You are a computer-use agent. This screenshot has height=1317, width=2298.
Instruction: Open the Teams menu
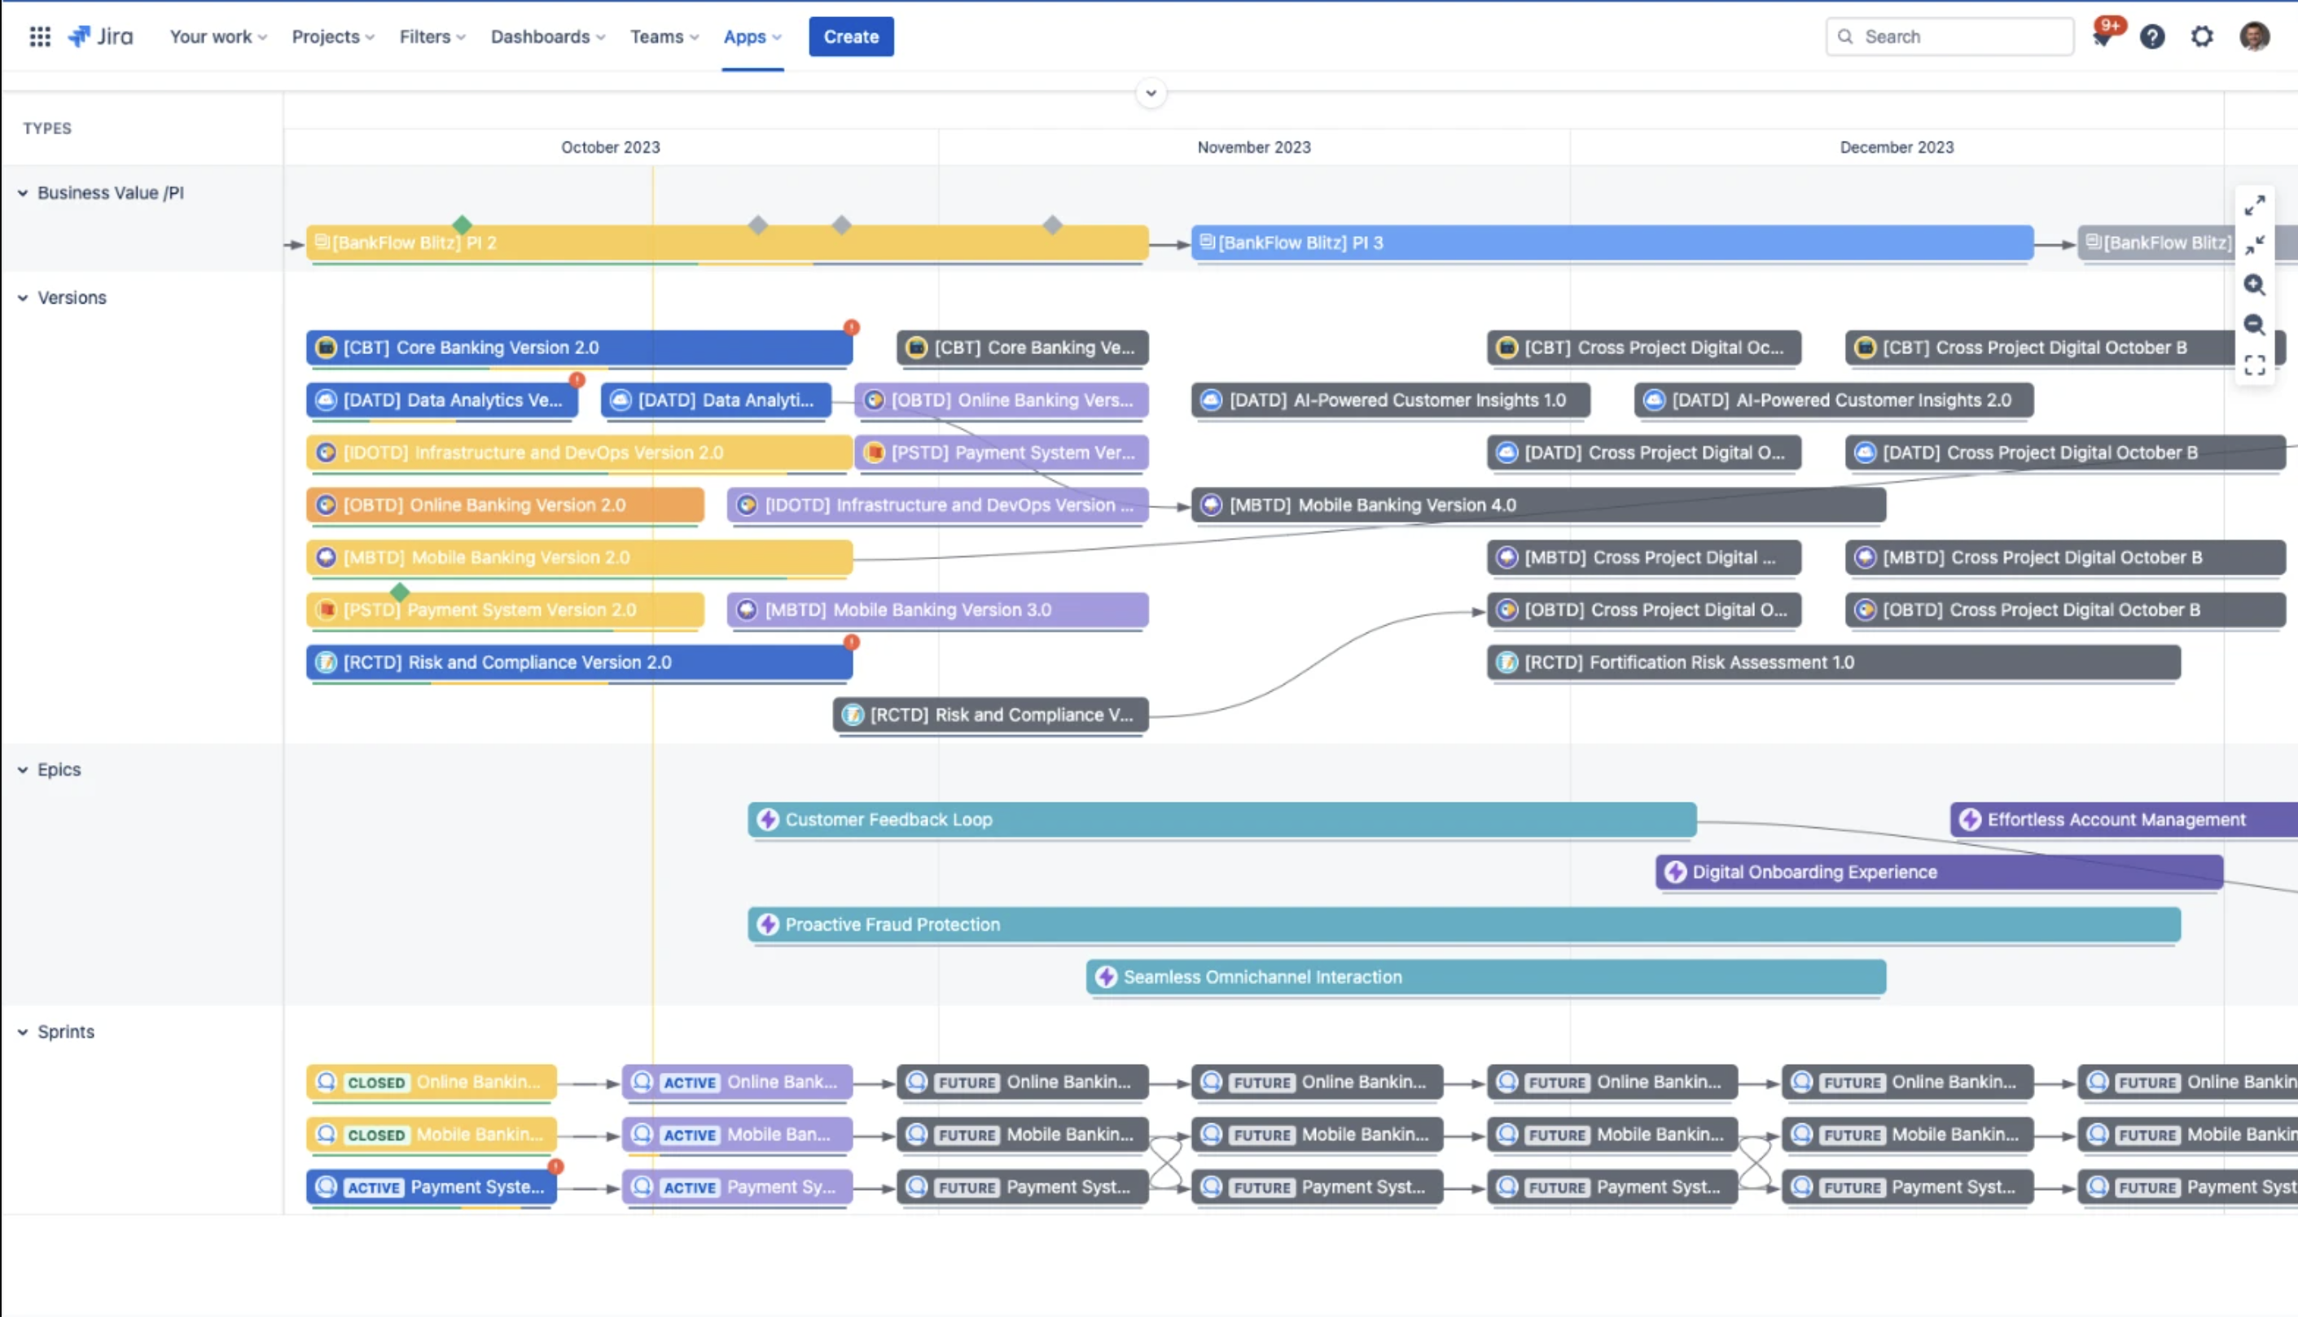pyautogui.click(x=664, y=36)
